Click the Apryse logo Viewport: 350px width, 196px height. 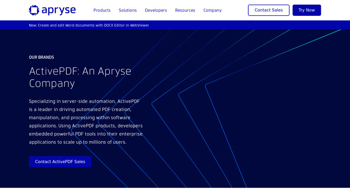pyautogui.click(x=52, y=10)
